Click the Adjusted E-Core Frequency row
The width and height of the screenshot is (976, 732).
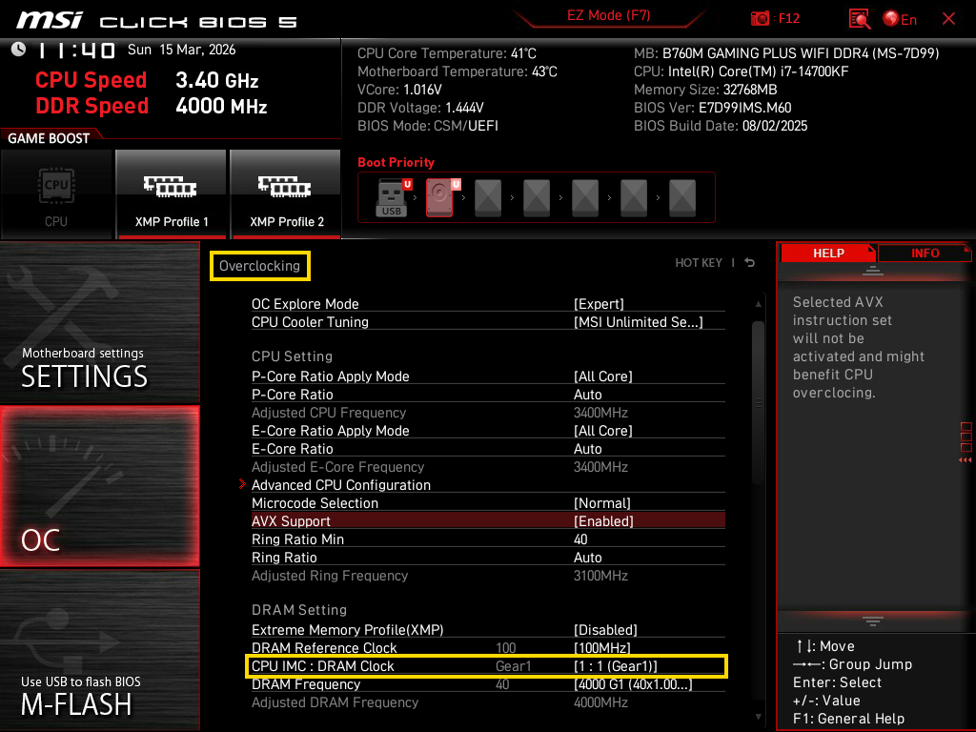tap(488, 467)
